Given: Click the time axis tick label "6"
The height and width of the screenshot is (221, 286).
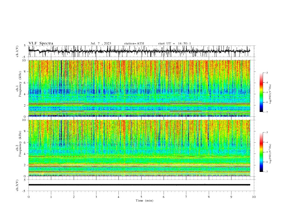Looking at the screenshot, I should 164,197.
